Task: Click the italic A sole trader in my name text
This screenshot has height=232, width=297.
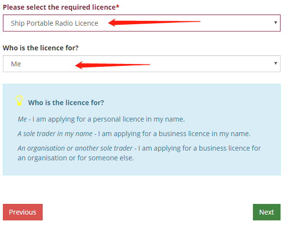Action: pos(55,134)
